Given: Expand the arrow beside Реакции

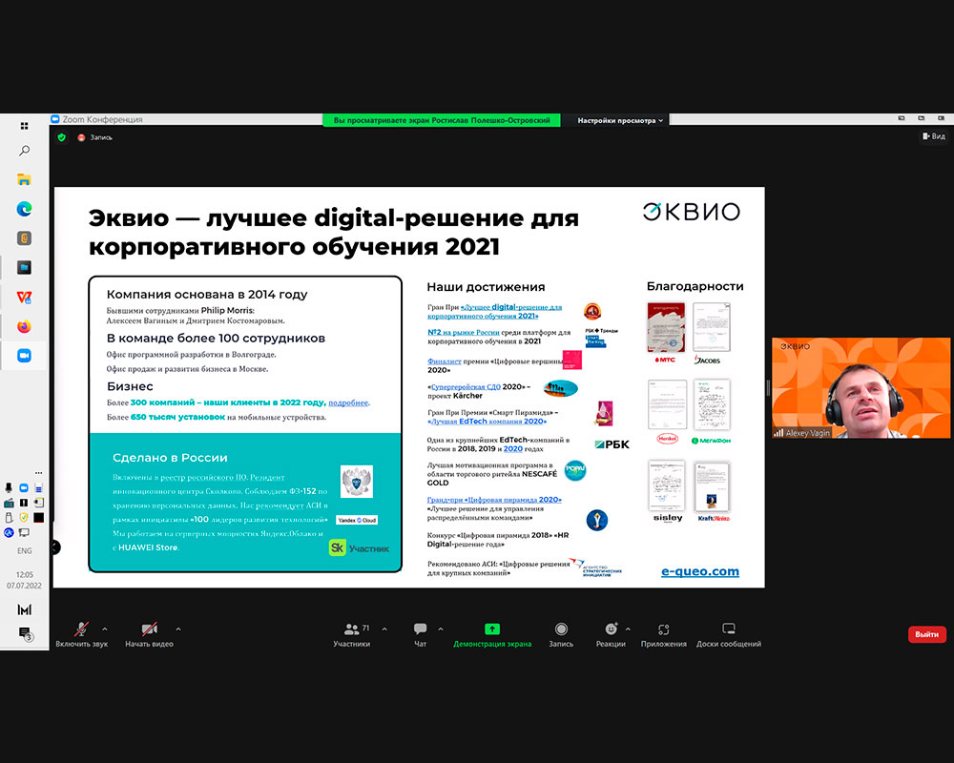Looking at the screenshot, I should 628,629.
